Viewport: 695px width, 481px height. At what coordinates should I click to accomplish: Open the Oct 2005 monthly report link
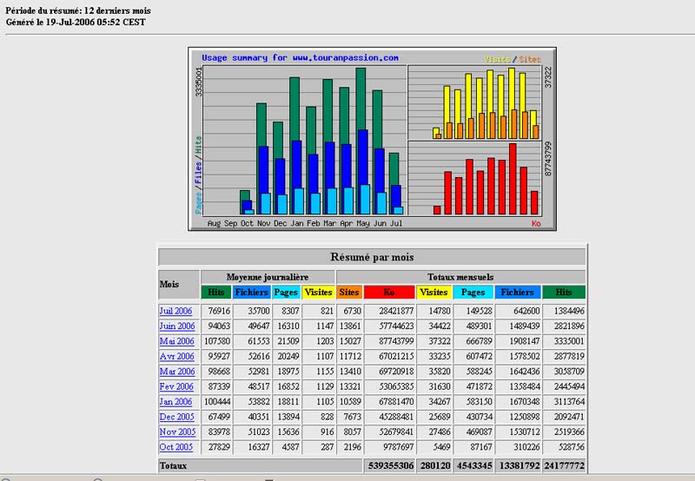click(176, 447)
